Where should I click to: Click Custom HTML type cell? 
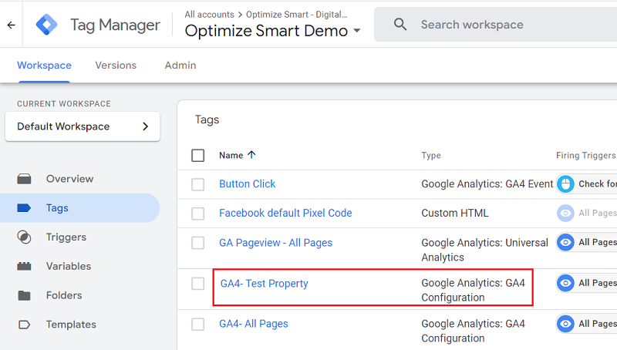click(x=454, y=213)
